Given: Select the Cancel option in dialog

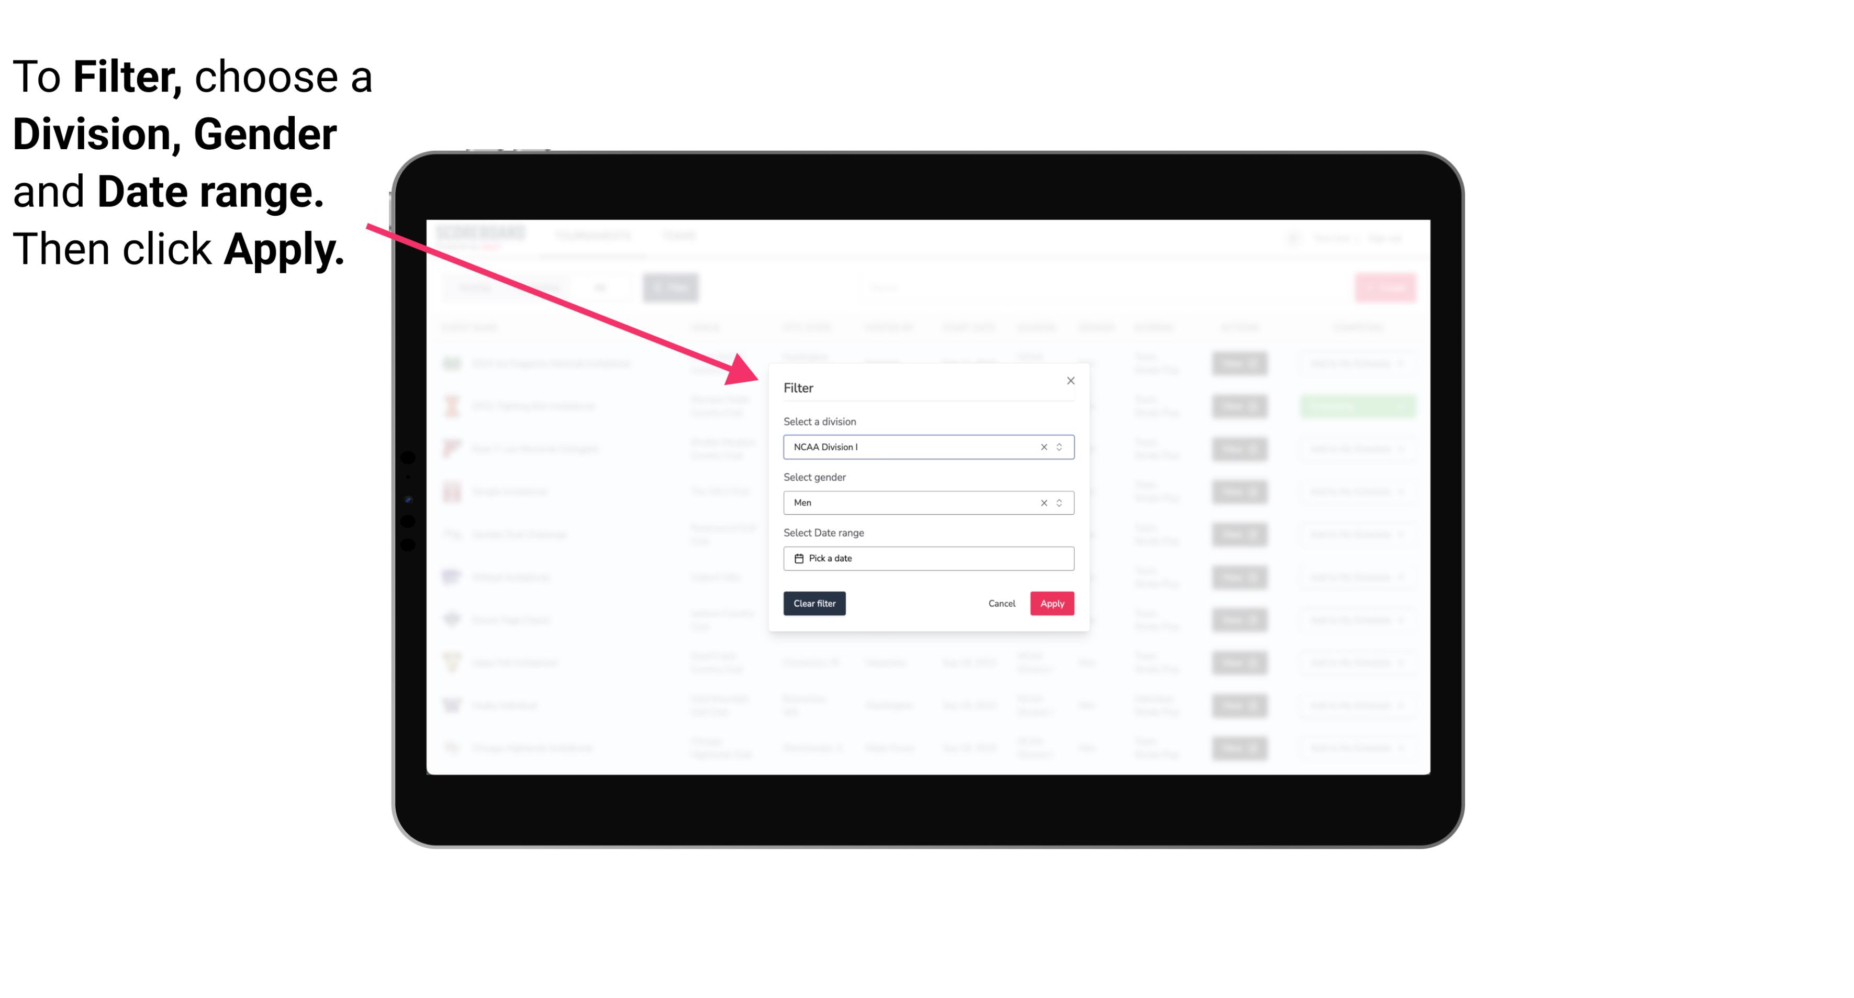Looking at the screenshot, I should [1001, 604].
